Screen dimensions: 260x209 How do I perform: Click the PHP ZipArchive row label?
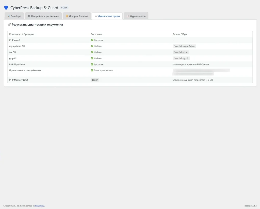(x=17, y=64)
